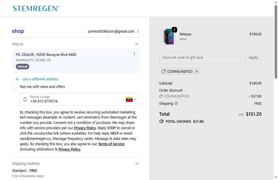Click the $151.20 total amount
The image size is (278, 180).
pyautogui.click(x=253, y=114)
